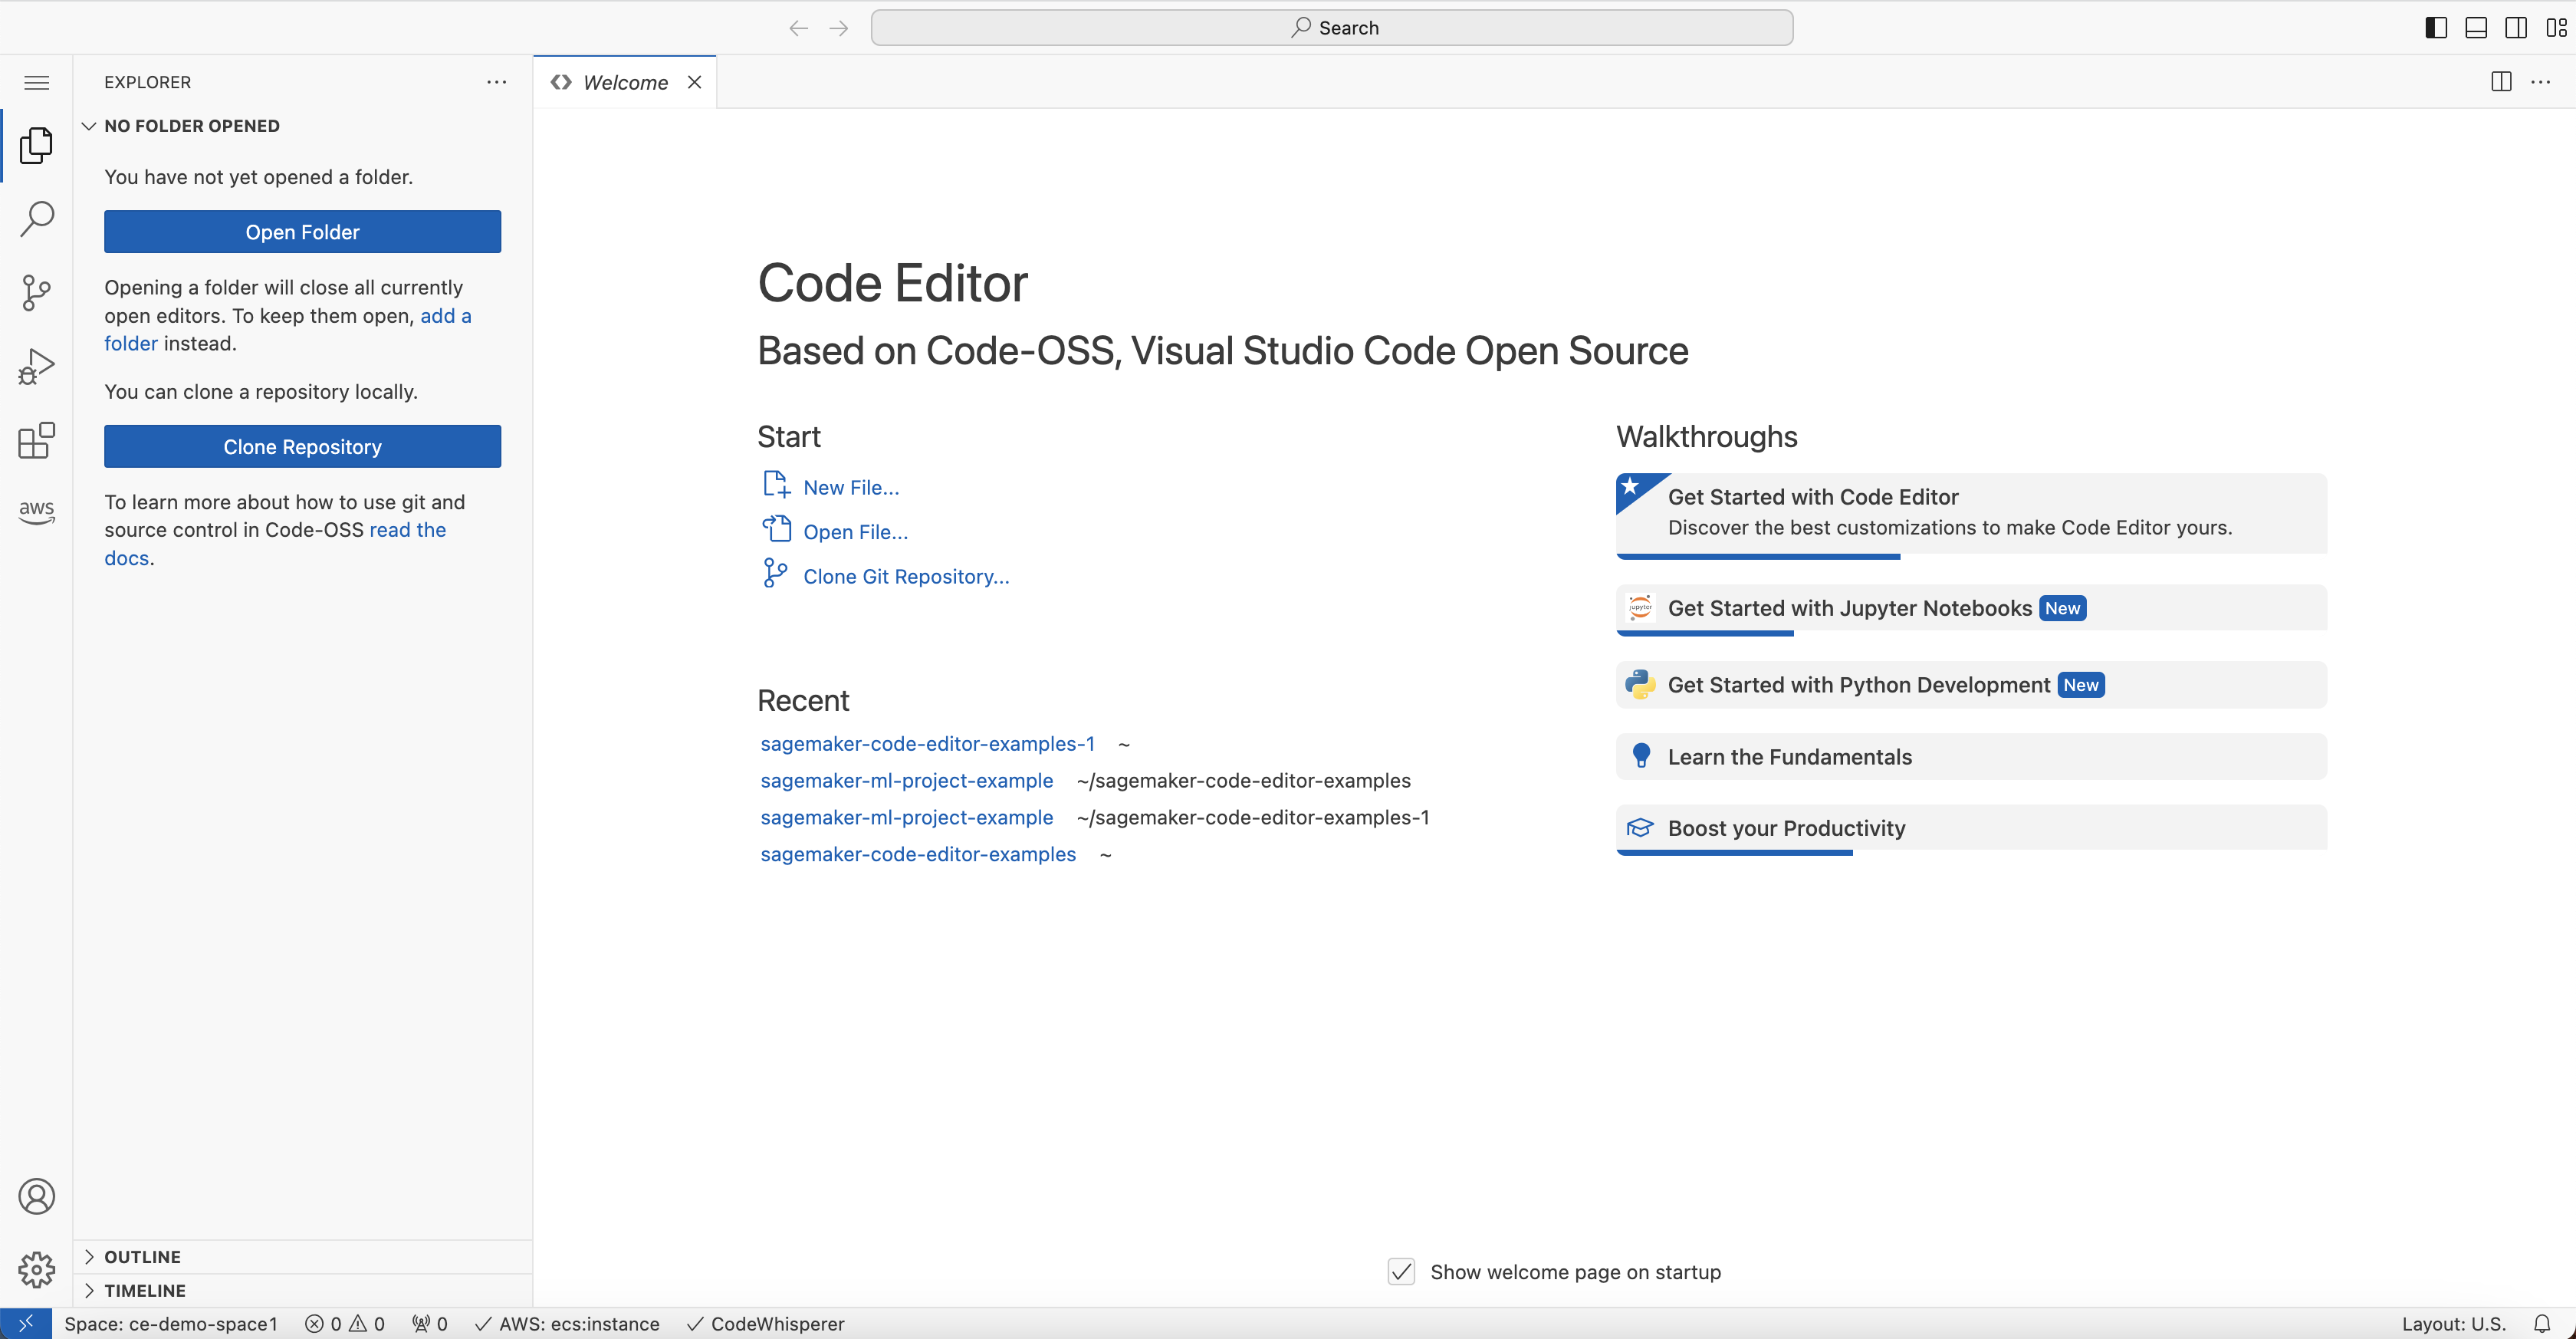Expand the Timeline section
This screenshot has width=2576, height=1339.
click(x=144, y=1290)
